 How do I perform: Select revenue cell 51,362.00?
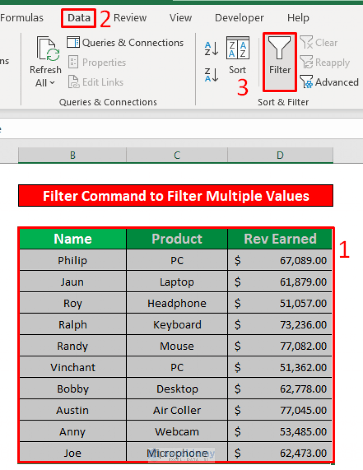tap(280, 367)
